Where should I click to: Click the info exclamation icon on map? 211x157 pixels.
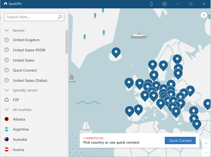pyautogui.click(x=204, y=15)
